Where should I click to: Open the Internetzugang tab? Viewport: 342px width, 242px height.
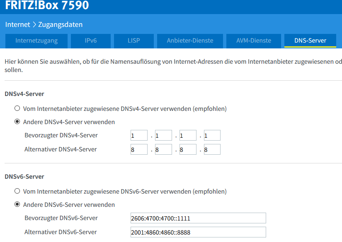[36, 41]
